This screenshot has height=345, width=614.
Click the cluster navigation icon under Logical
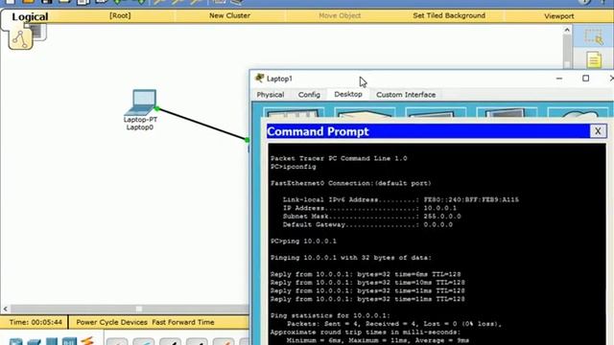coord(20,39)
